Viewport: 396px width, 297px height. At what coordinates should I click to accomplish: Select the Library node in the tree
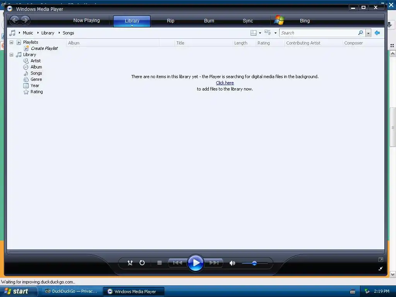click(29, 55)
